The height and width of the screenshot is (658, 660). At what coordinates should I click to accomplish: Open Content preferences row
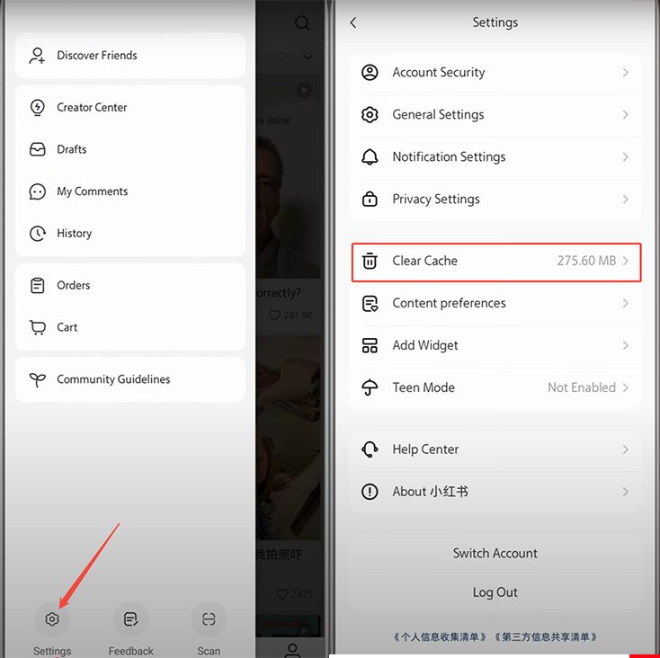coord(495,303)
